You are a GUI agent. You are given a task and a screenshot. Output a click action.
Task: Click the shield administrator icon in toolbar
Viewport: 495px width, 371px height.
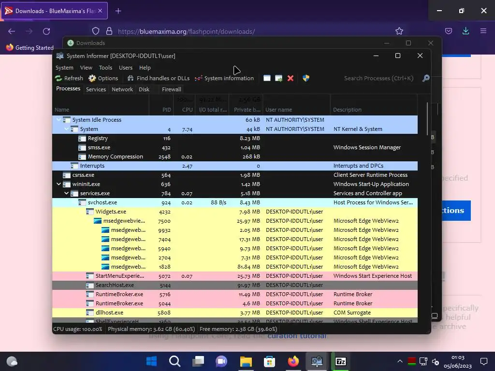coord(306,78)
